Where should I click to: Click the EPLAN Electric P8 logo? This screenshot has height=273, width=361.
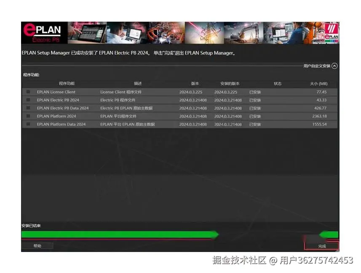click(42, 33)
